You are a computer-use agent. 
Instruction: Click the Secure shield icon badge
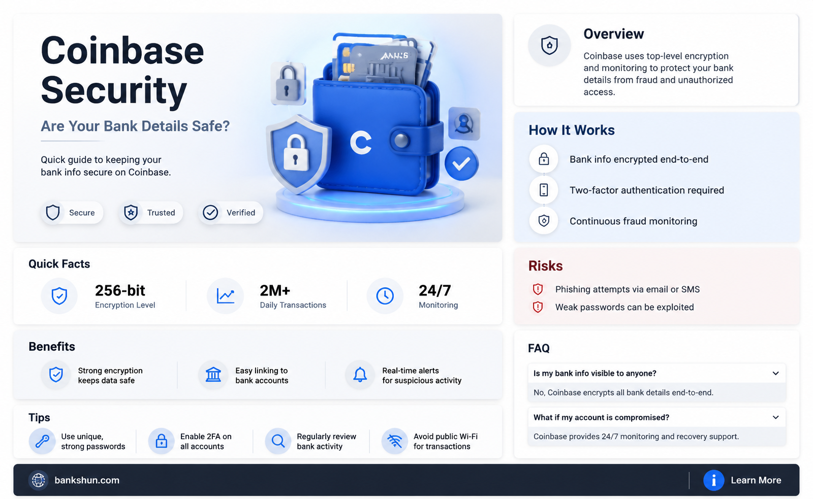pyautogui.click(x=53, y=212)
